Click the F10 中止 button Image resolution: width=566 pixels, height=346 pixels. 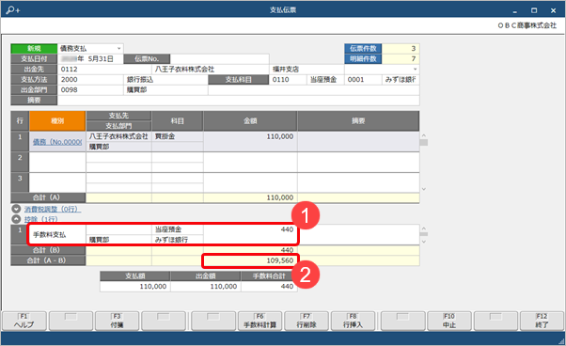click(449, 321)
